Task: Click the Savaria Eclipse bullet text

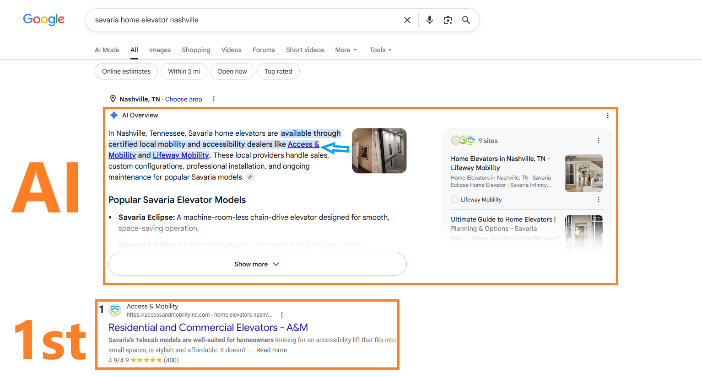Action: point(254,223)
